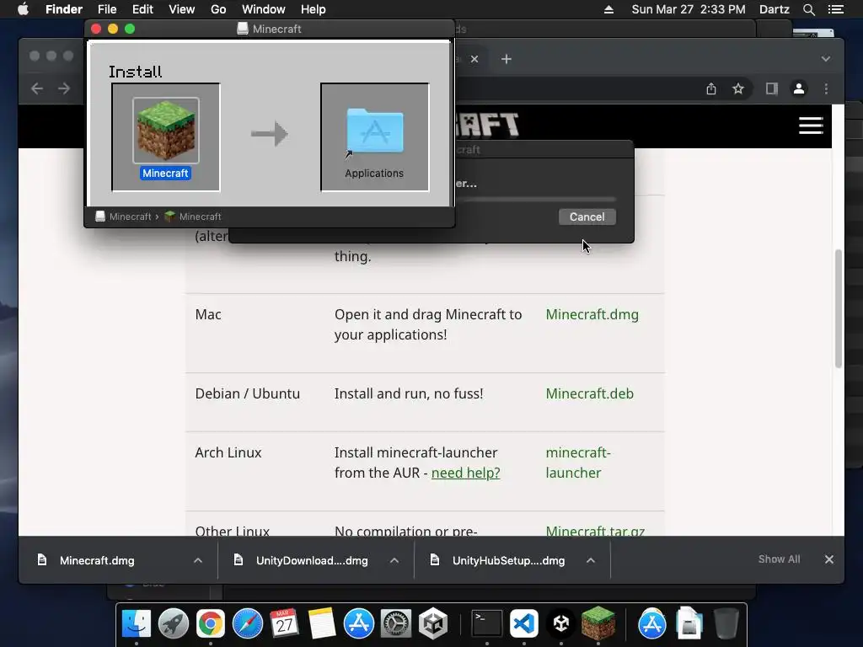
Task: Click the Chrome forward arrow
Action: (x=64, y=88)
